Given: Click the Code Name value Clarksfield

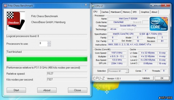Looking at the screenshot, I should pos(119,22).
